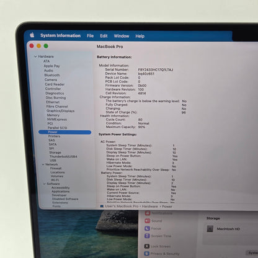Select Ethernet in the sidebar

pyautogui.click(x=53, y=102)
